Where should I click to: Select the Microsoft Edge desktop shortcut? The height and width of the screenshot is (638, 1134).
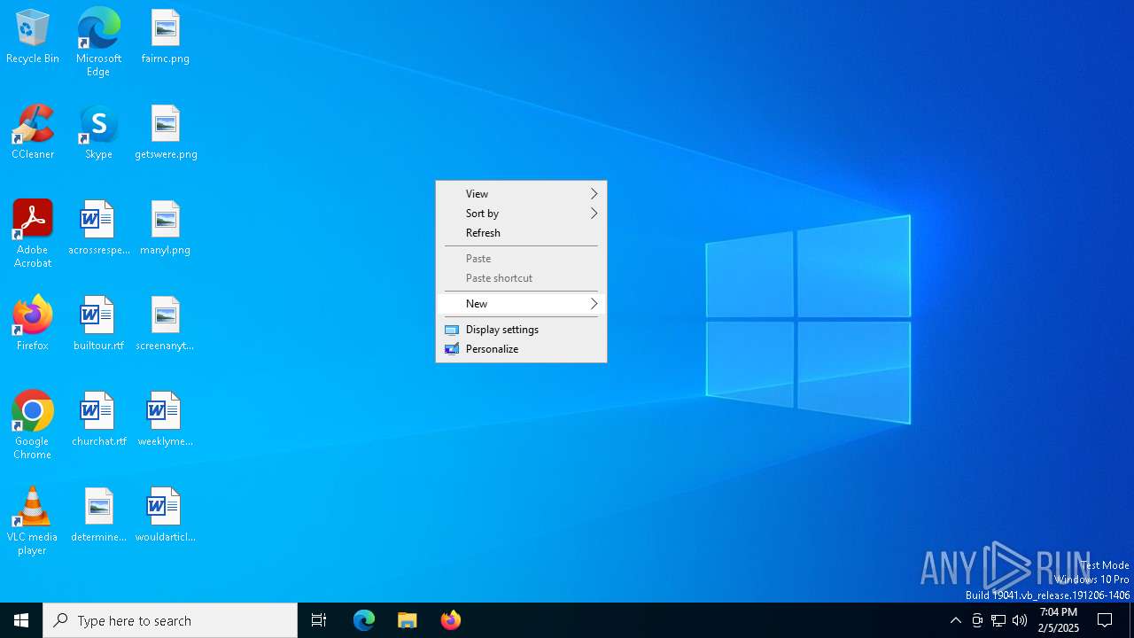tap(98, 43)
